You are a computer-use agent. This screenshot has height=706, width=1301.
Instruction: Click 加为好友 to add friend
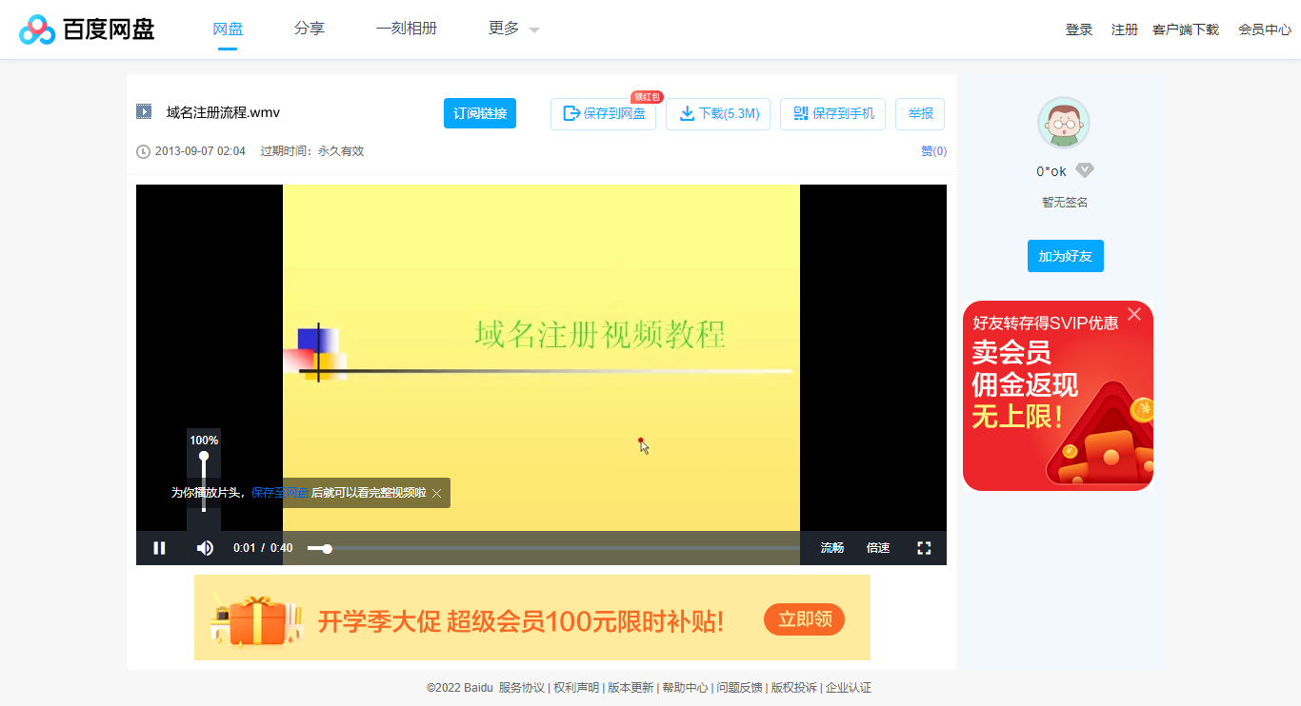(x=1065, y=255)
